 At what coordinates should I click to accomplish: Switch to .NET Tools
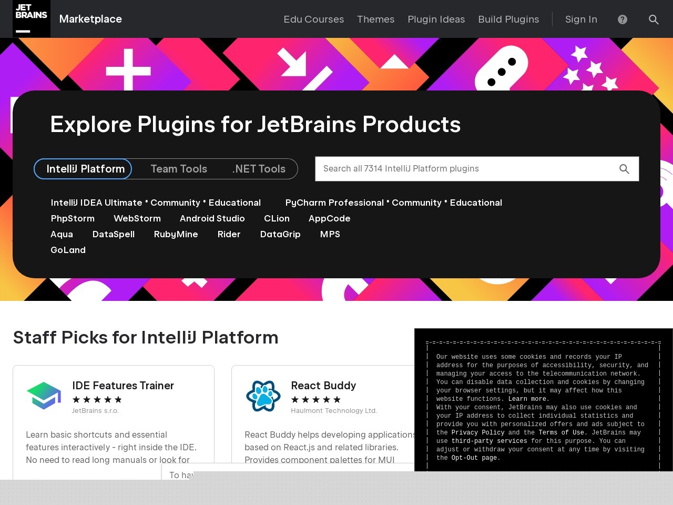259,169
